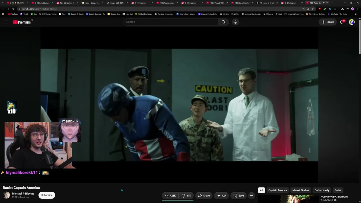The image size is (361, 203).
Task: Click the Share button
Action: point(204,196)
